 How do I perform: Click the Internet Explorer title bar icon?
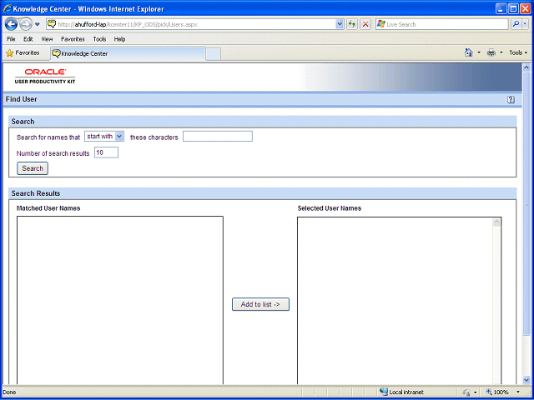[7, 9]
